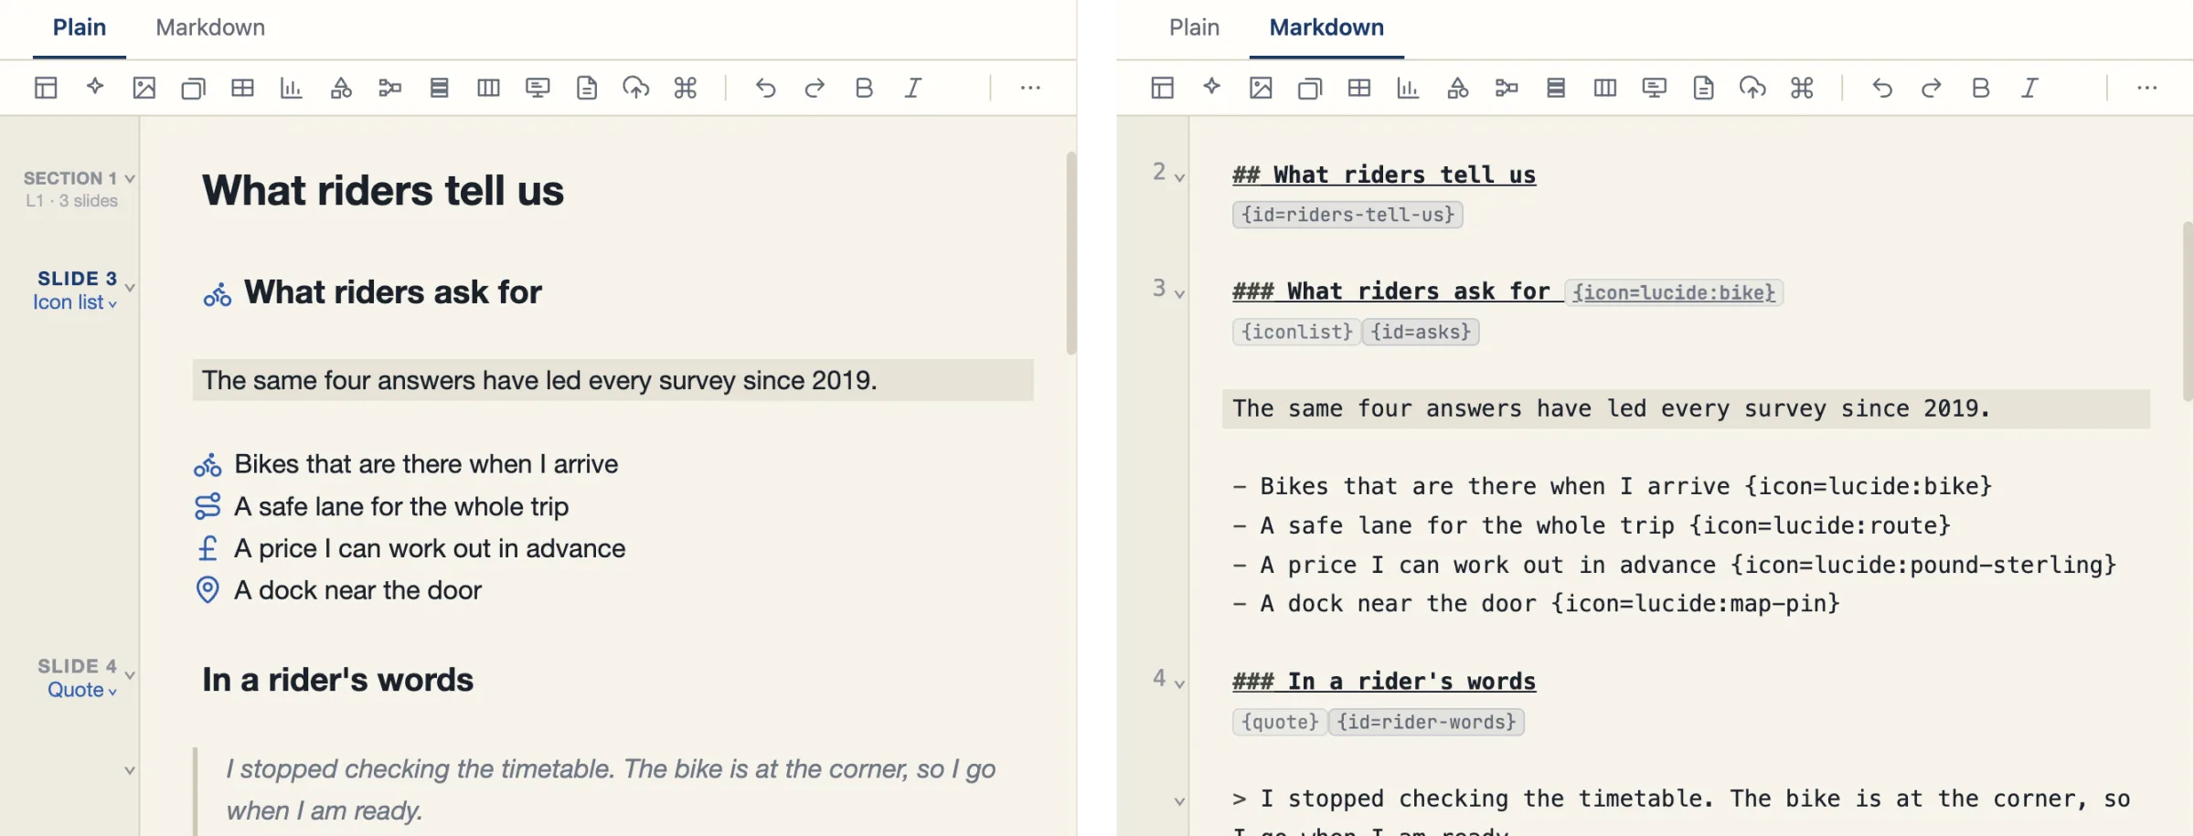Click the stacked rows icon in right pane toolbar
This screenshot has width=2194, height=836.
(x=1556, y=88)
